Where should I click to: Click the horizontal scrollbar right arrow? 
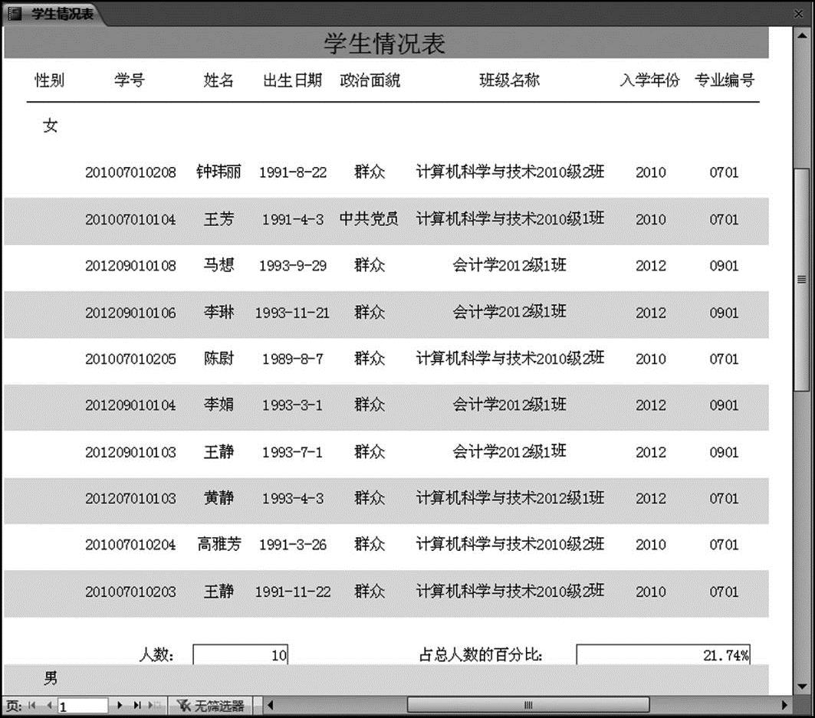[784, 706]
